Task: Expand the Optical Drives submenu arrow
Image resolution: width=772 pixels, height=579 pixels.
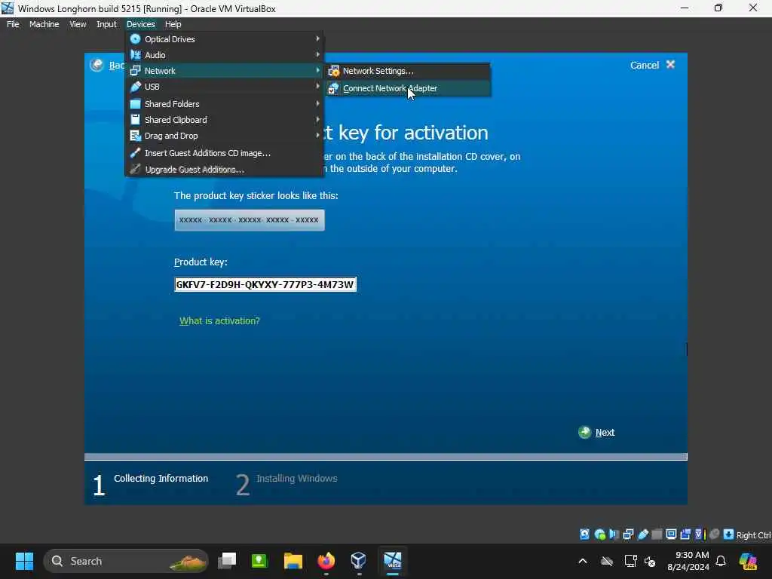Action: (x=317, y=38)
